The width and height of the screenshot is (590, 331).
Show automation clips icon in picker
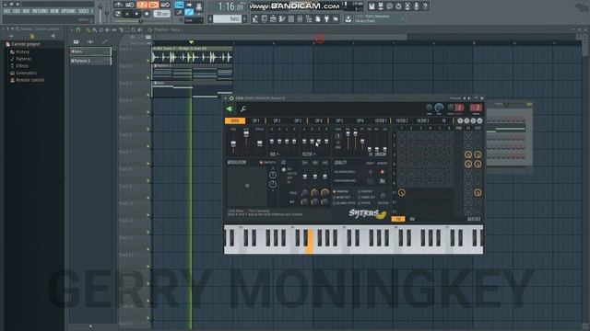coord(104,41)
